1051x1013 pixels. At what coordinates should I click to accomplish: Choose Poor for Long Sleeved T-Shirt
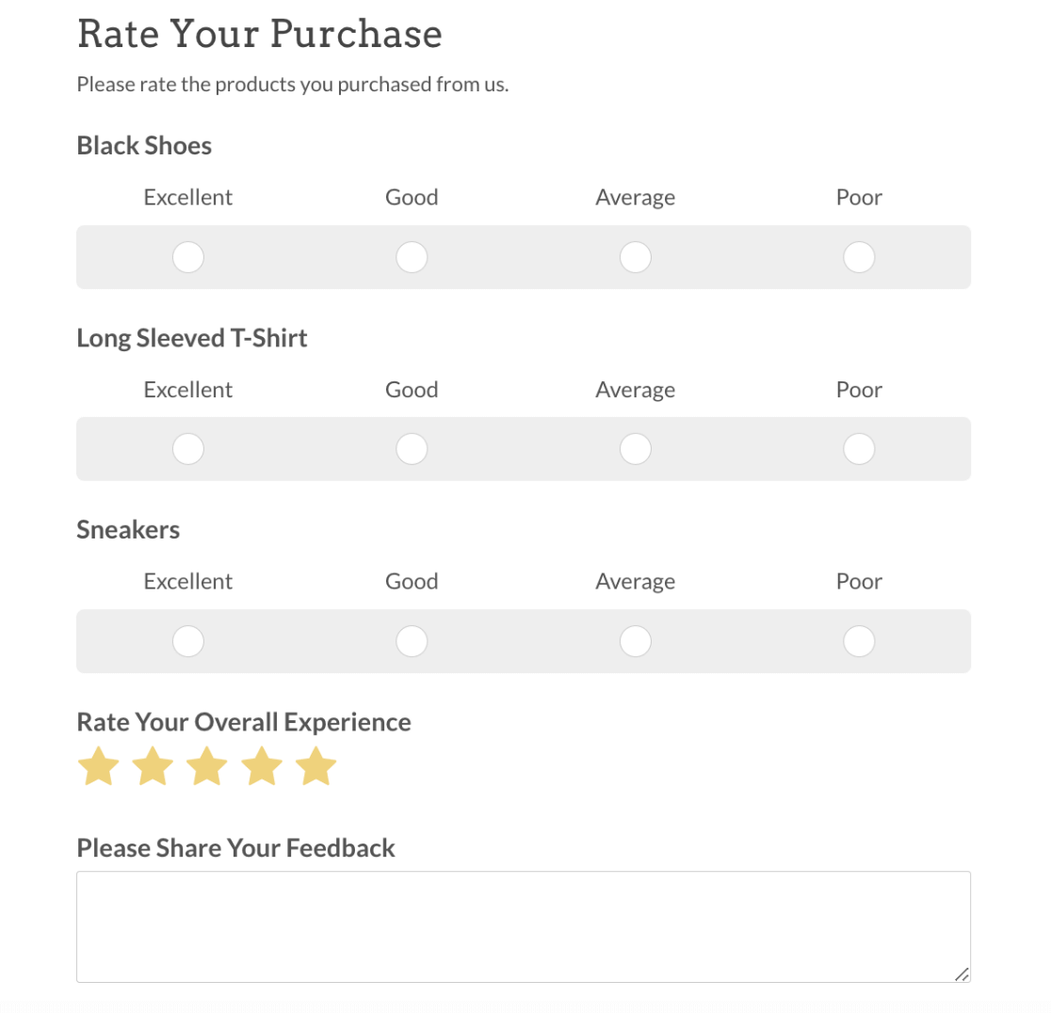click(x=859, y=449)
